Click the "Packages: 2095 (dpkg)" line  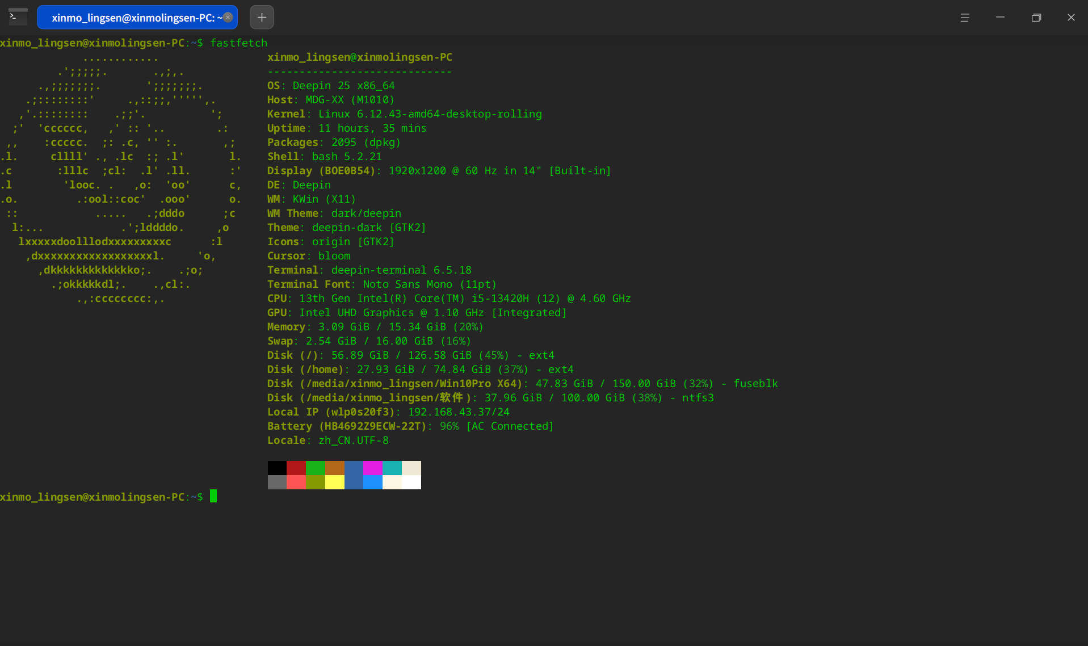coord(334,142)
